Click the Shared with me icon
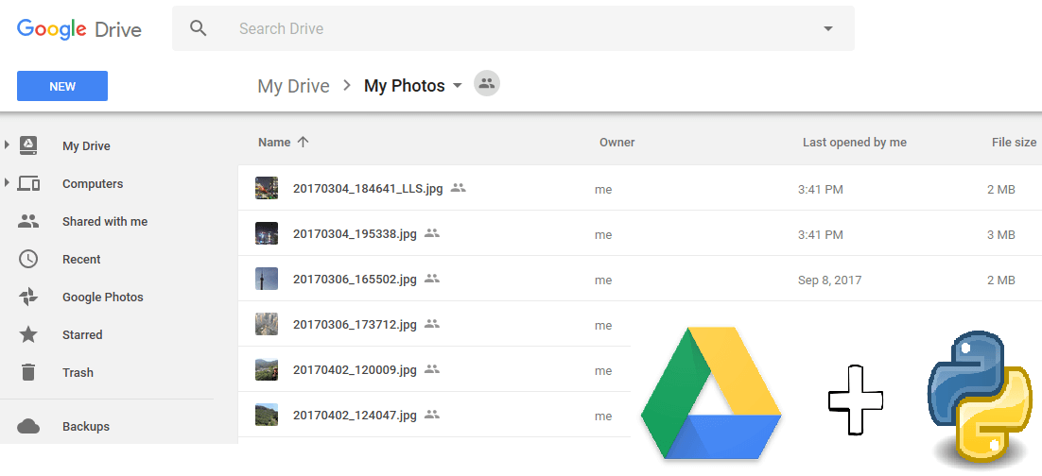 point(28,222)
